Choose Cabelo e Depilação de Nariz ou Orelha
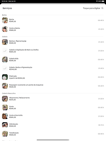This screenshot has height=141, width=106. [x=53, y=51]
